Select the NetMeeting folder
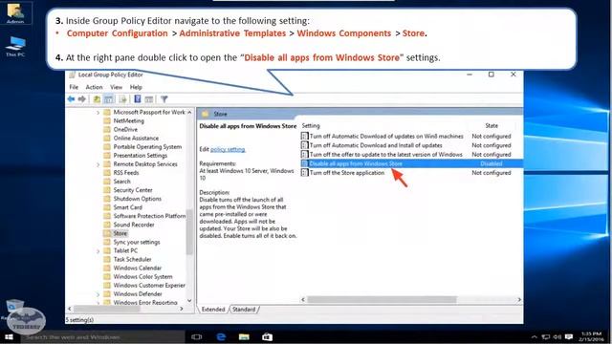 [x=128, y=121]
